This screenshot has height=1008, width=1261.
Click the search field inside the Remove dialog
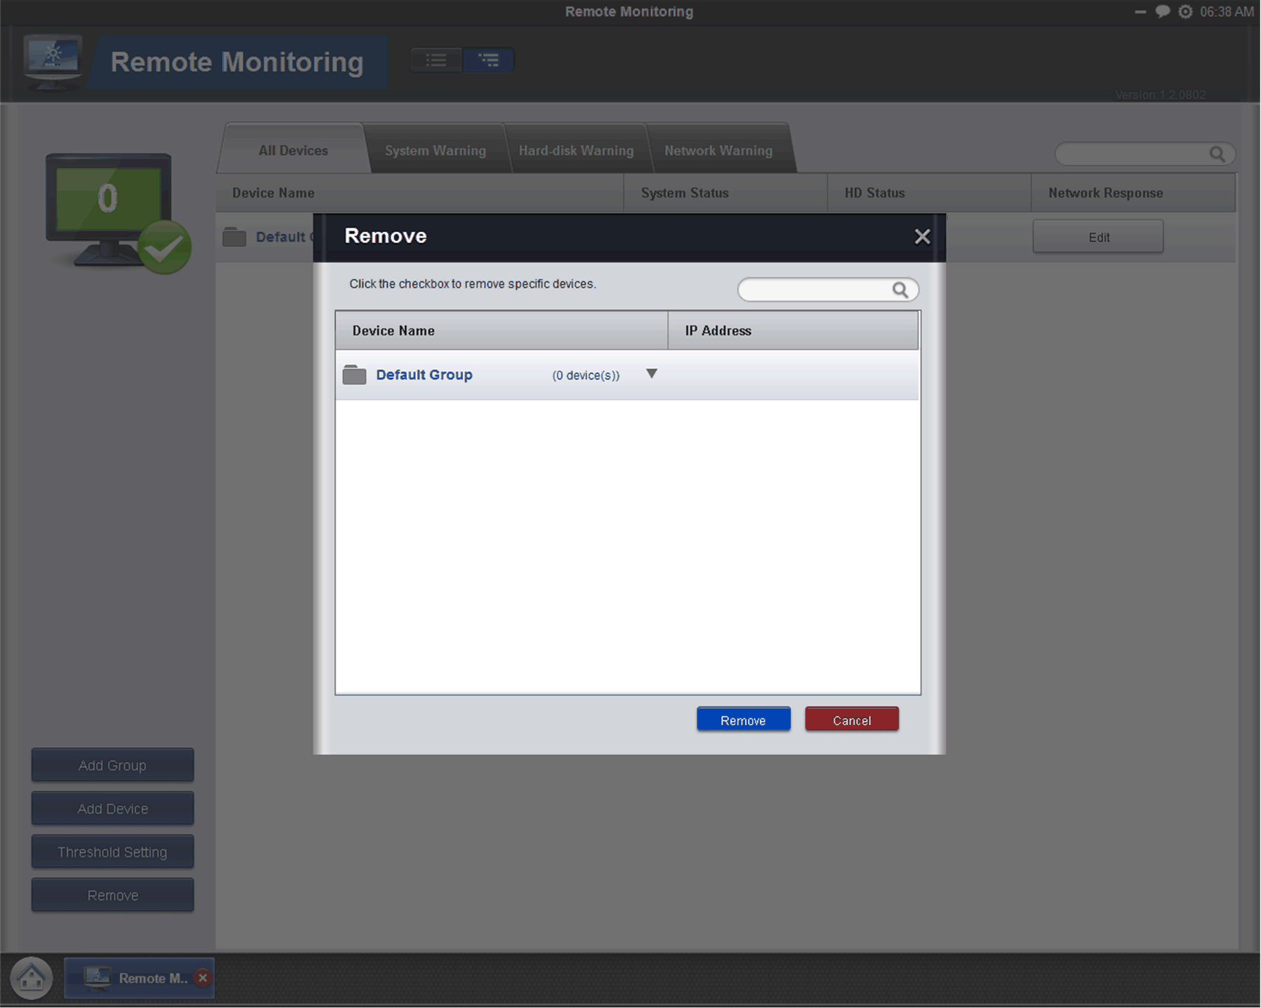coord(813,290)
